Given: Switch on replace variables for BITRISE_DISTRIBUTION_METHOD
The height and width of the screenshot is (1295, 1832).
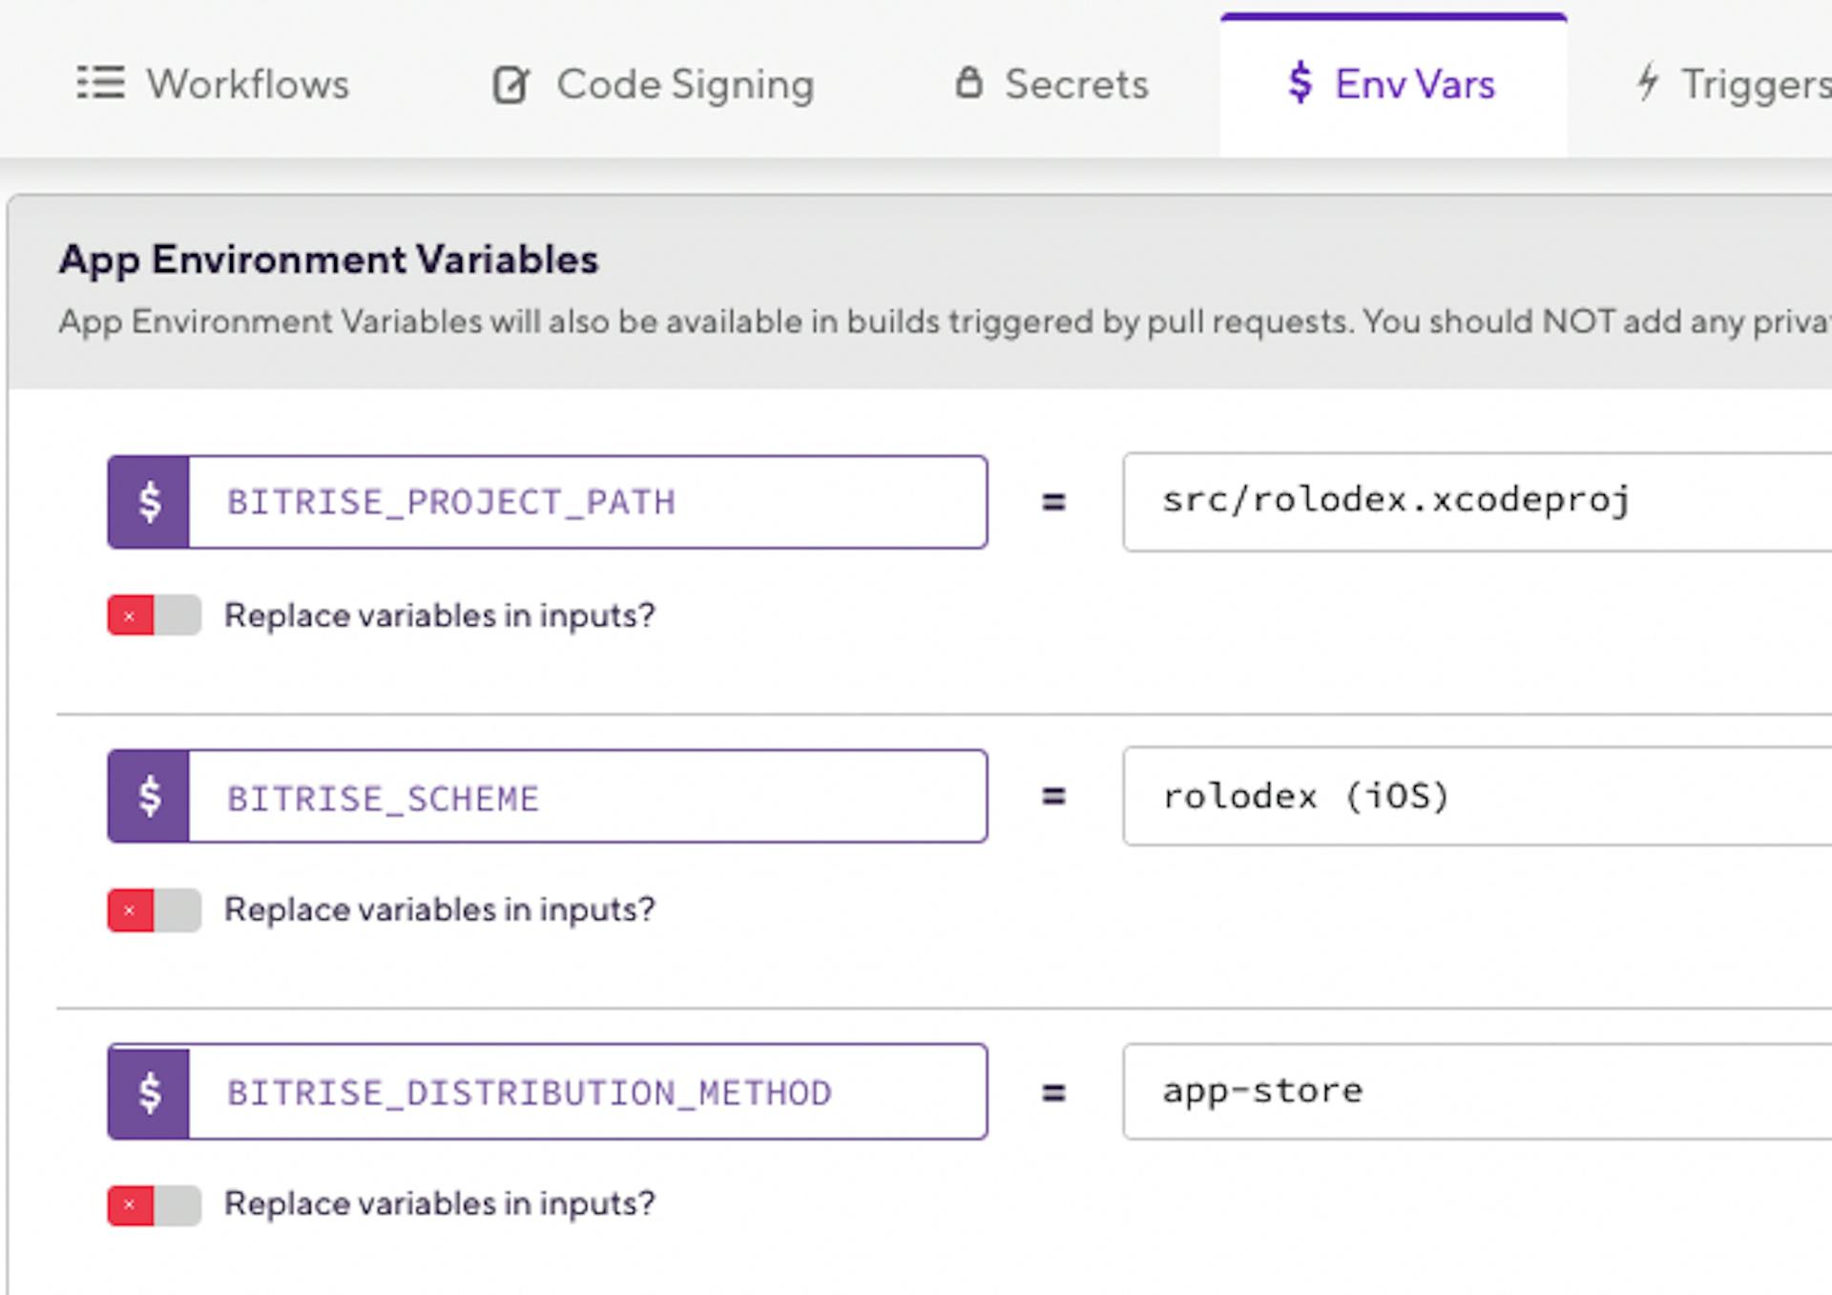Looking at the screenshot, I should pos(155,1204).
